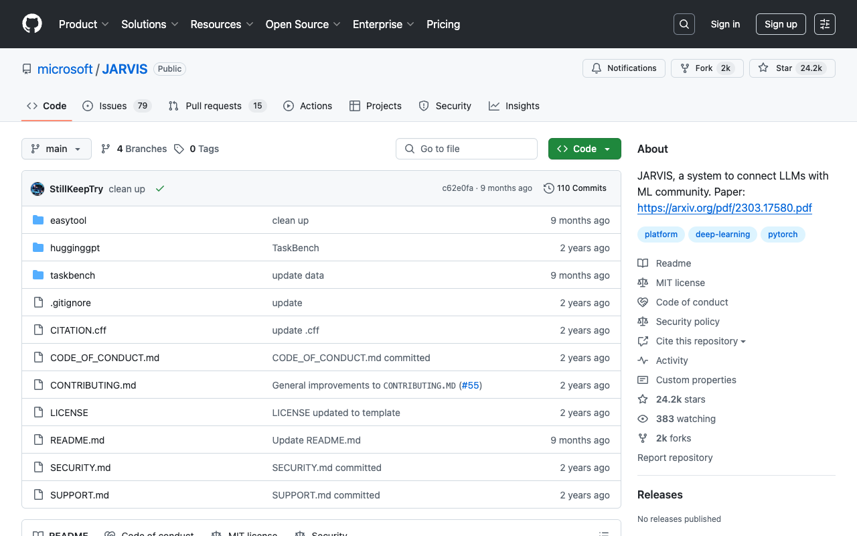
Task: Click the Sign up button
Action: (x=781, y=24)
